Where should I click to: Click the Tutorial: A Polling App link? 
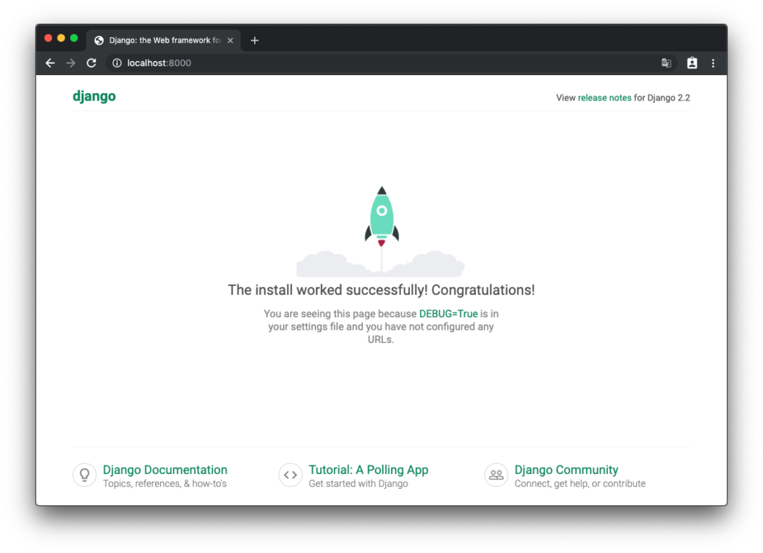(368, 470)
